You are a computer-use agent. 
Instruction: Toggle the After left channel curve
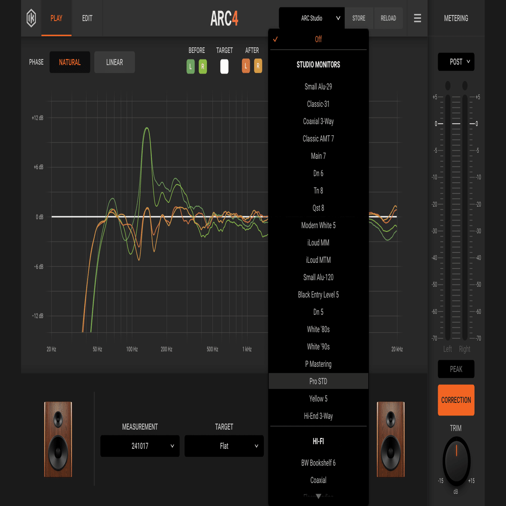pyautogui.click(x=246, y=66)
